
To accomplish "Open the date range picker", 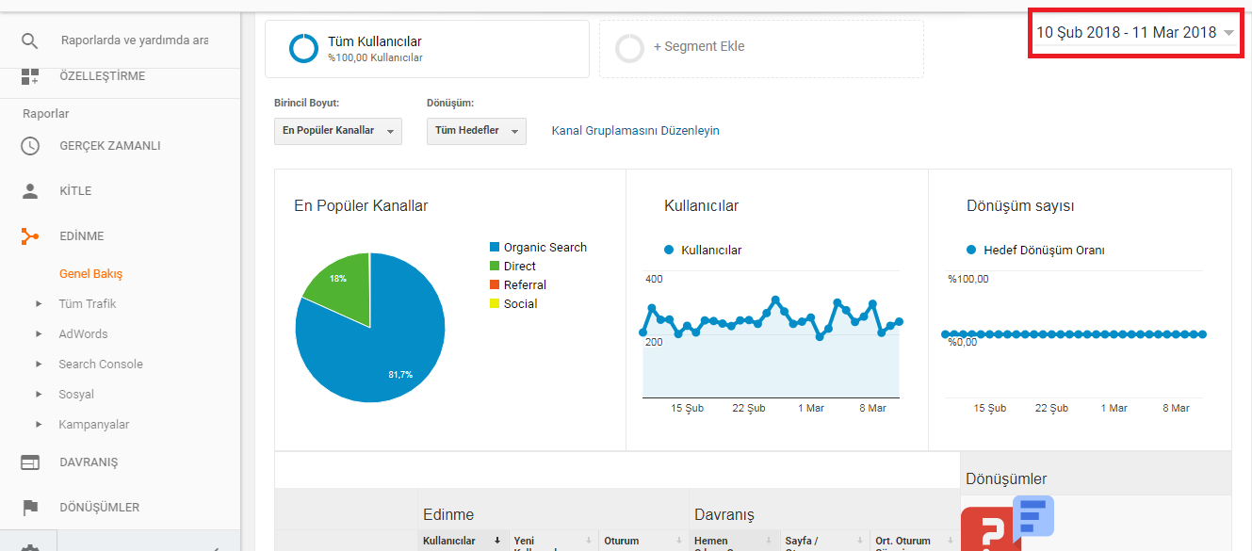I will coord(1135,33).
